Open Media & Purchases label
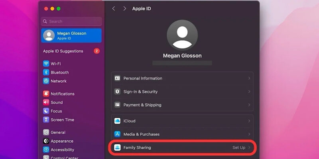The image size is (319, 159). point(142,134)
